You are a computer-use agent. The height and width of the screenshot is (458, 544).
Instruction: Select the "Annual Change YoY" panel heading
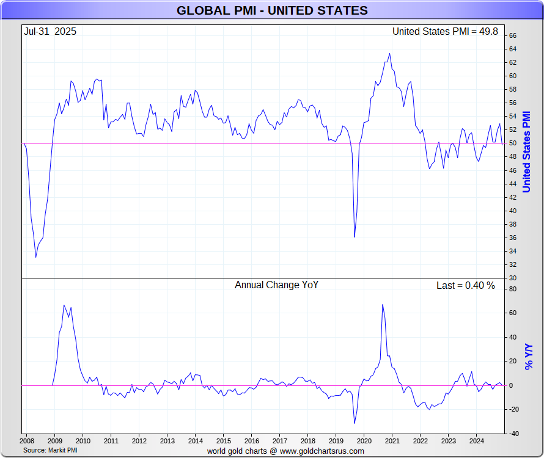pyautogui.click(x=276, y=285)
